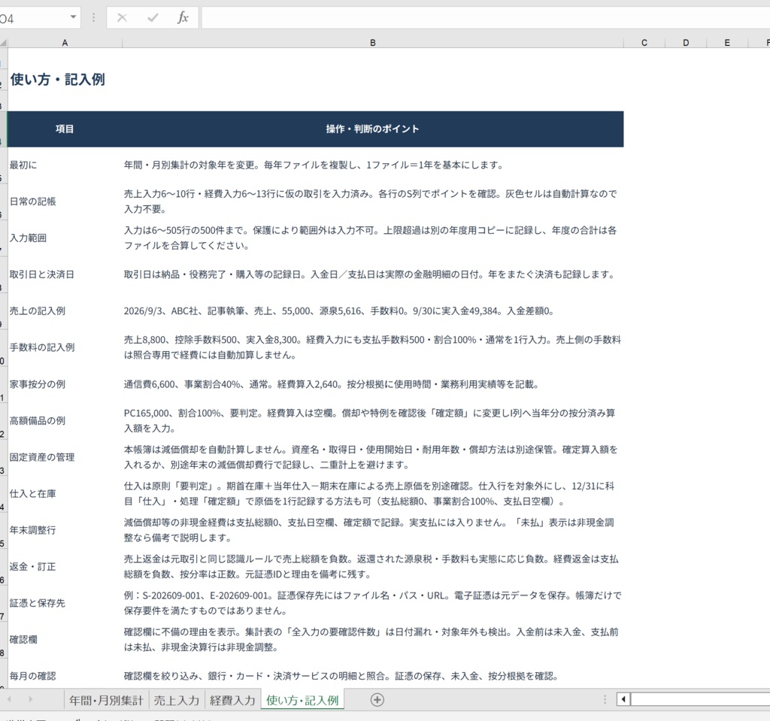Select the 取引日と決済日 cell
Image resolution: width=770 pixels, height=721 pixels.
pyautogui.click(x=65, y=274)
